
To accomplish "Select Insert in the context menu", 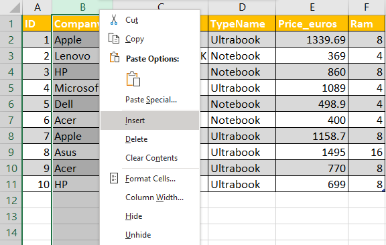I will pyautogui.click(x=149, y=120).
